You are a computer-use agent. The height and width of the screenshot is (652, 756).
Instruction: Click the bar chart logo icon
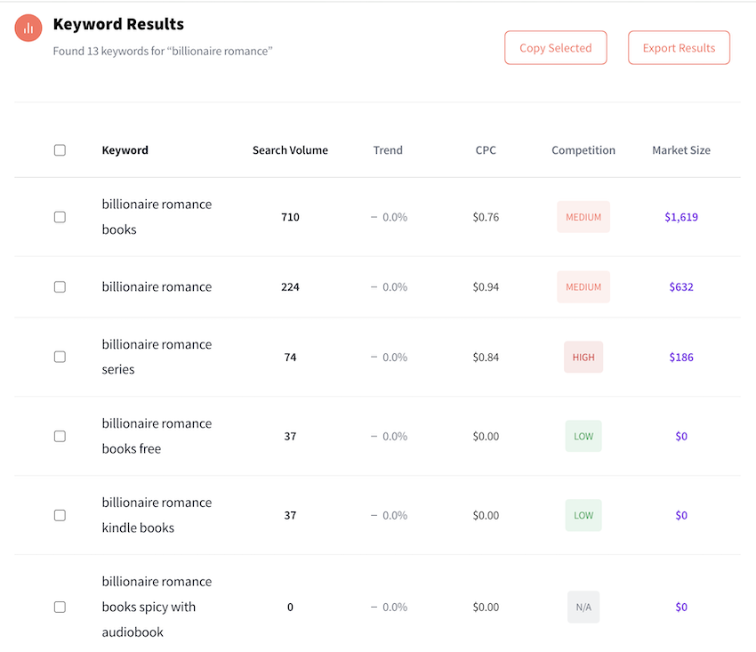[x=28, y=28]
